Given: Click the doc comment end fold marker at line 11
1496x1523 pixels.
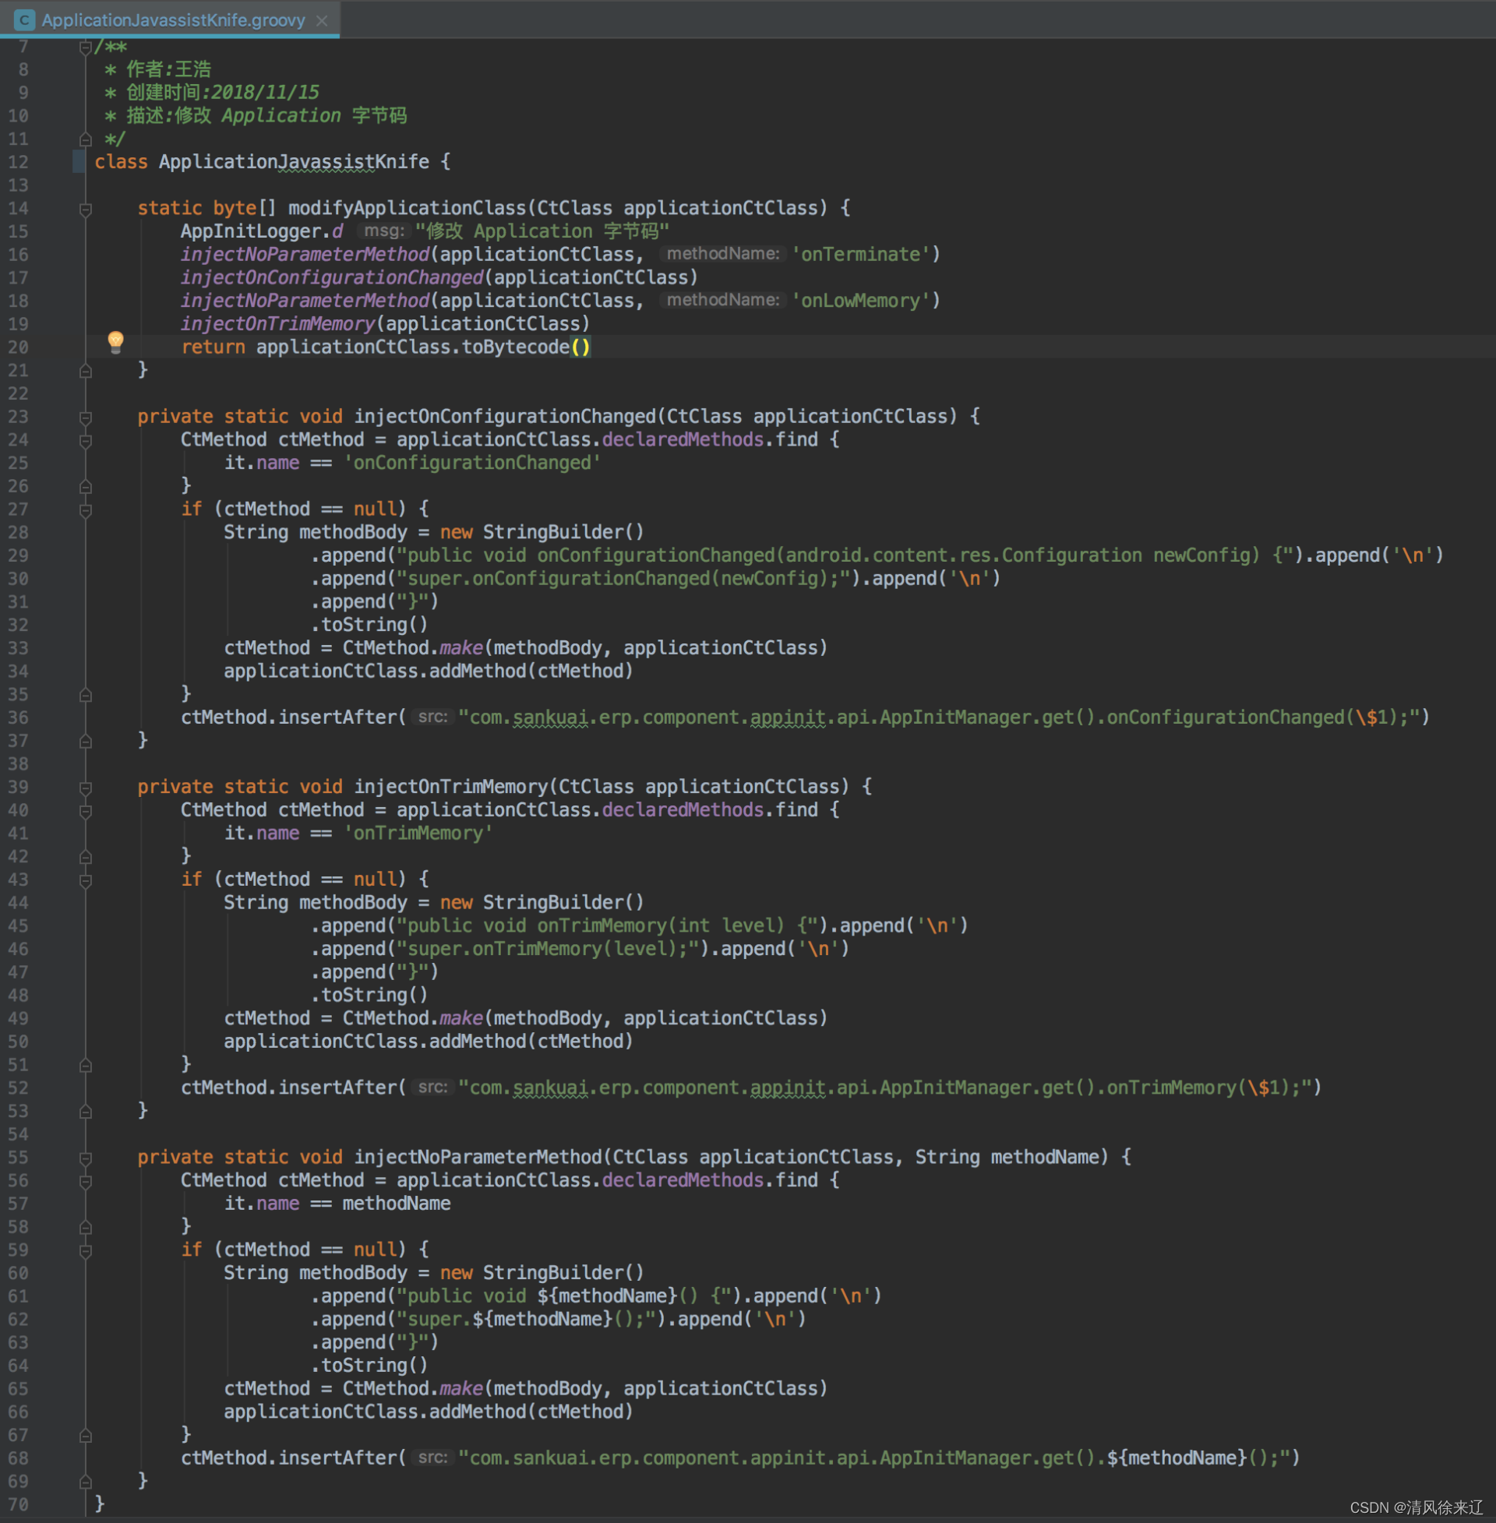Looking at the screenshot, I should coord(86,139).
